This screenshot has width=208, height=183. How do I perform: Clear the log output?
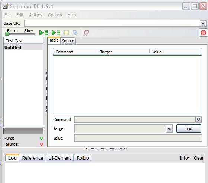[x=199, y=158]
